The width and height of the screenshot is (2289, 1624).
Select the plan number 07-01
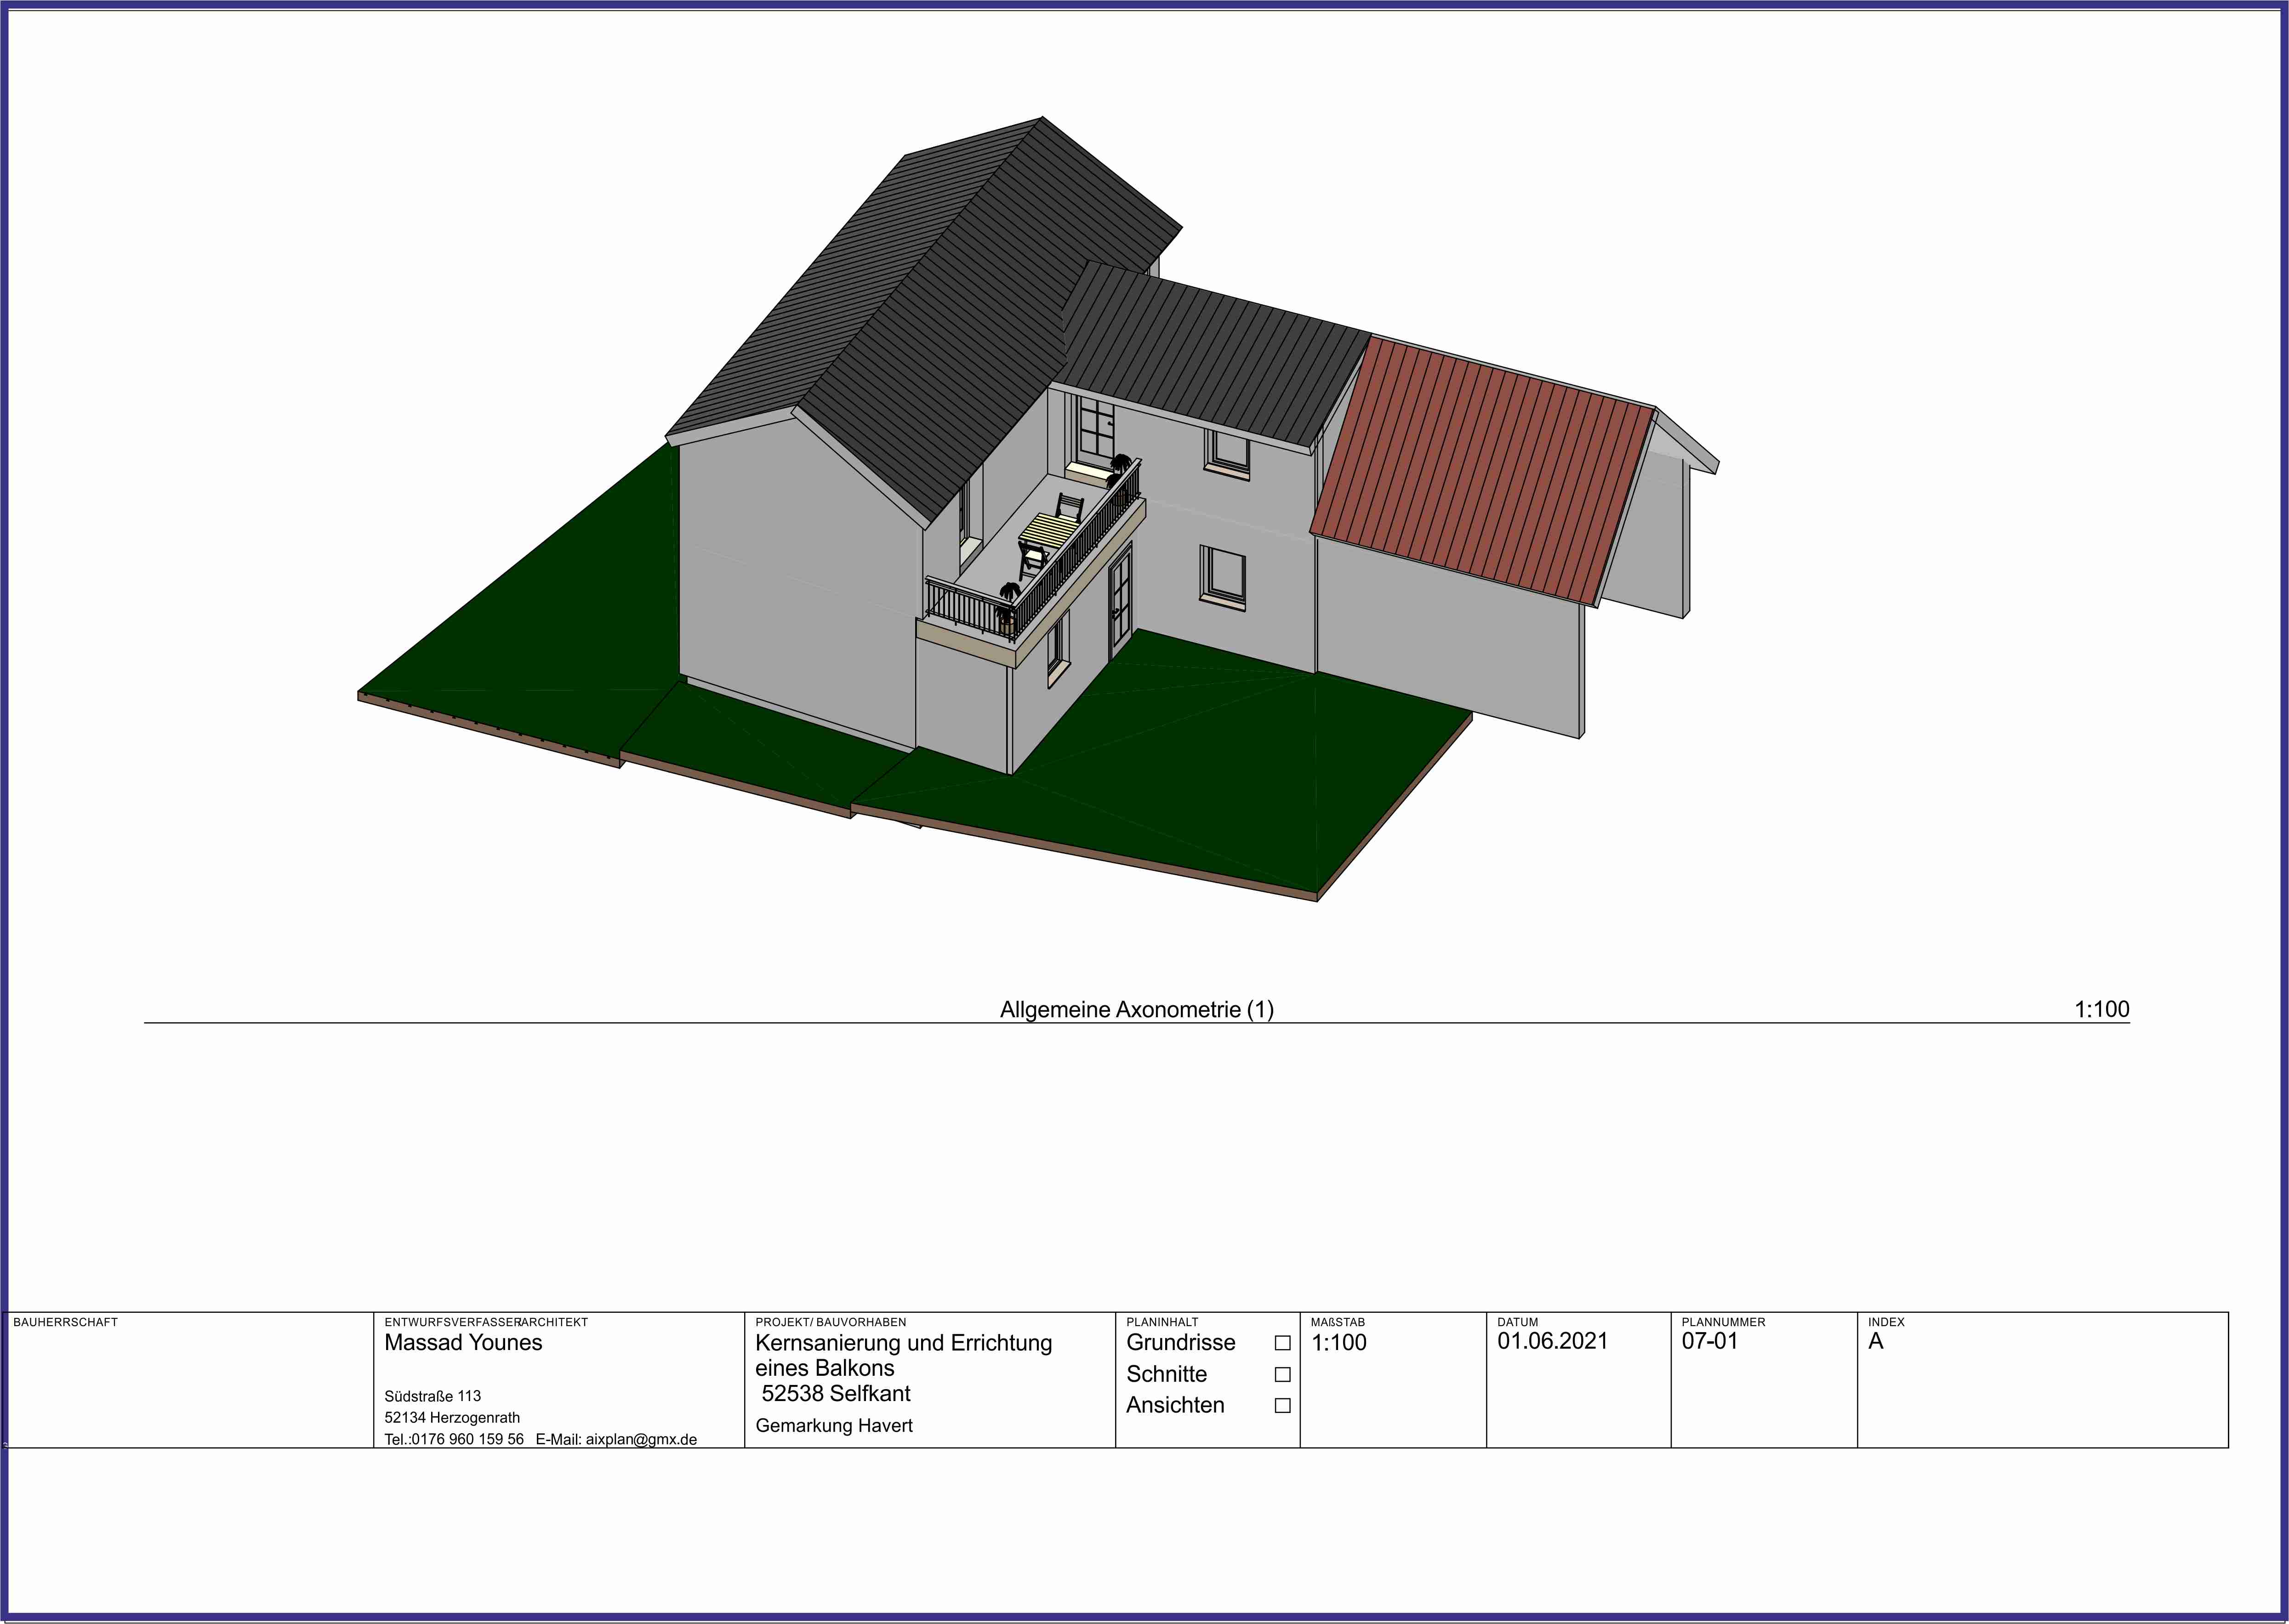click(x=1709, y=1341)
